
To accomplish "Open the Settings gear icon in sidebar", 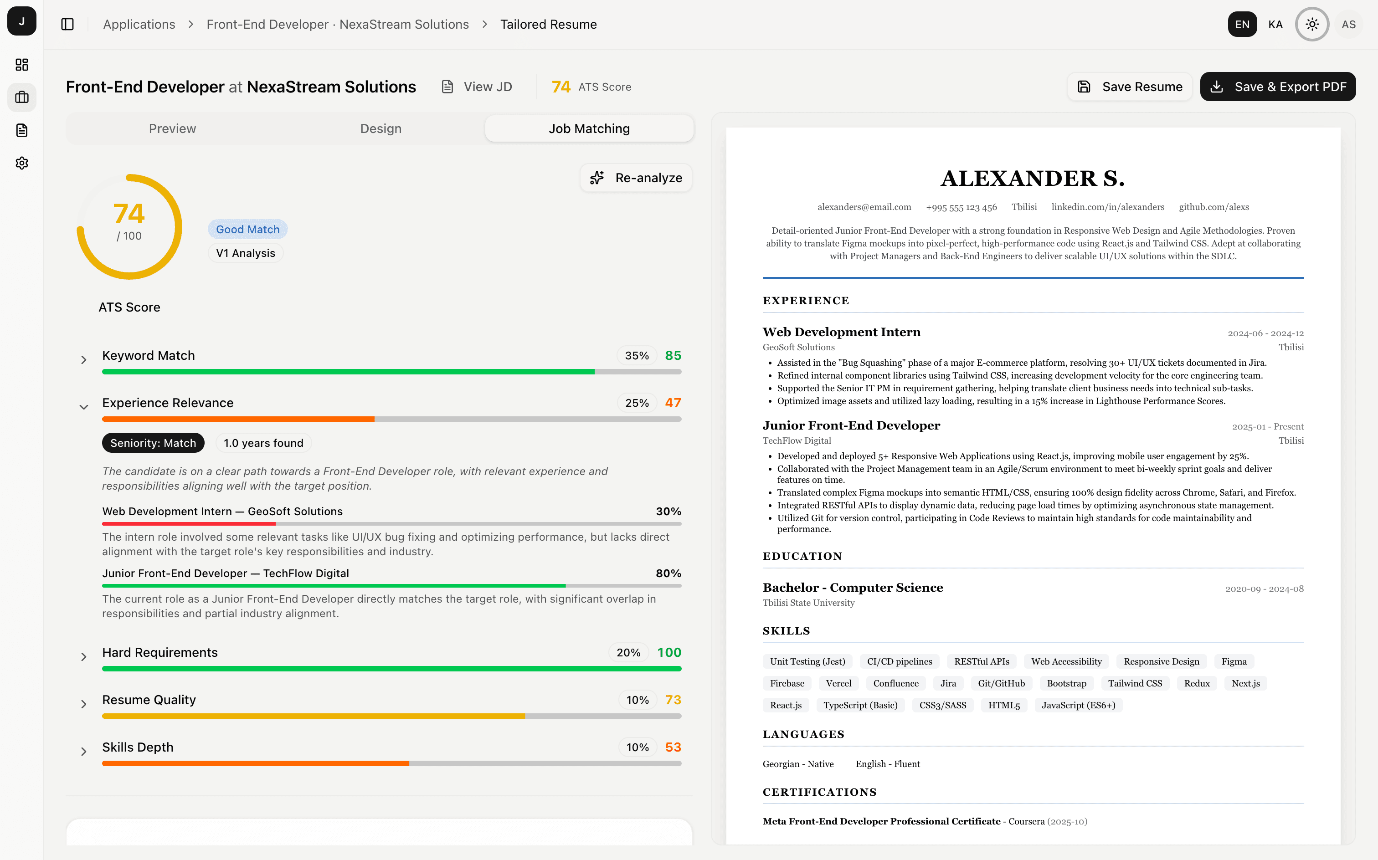I will (x=21, y=163).
